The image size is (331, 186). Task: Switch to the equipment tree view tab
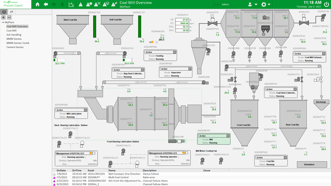[x=12, y=12]
